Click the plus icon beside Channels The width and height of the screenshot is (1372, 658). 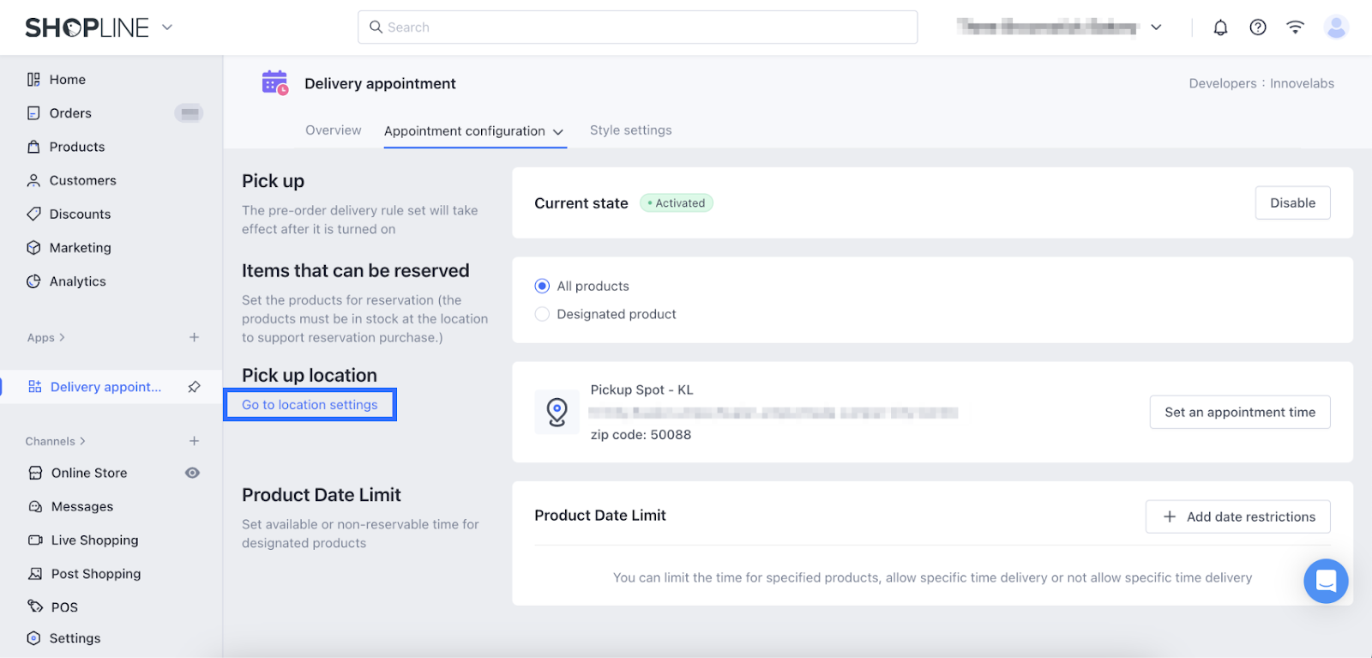coord(195,441)
